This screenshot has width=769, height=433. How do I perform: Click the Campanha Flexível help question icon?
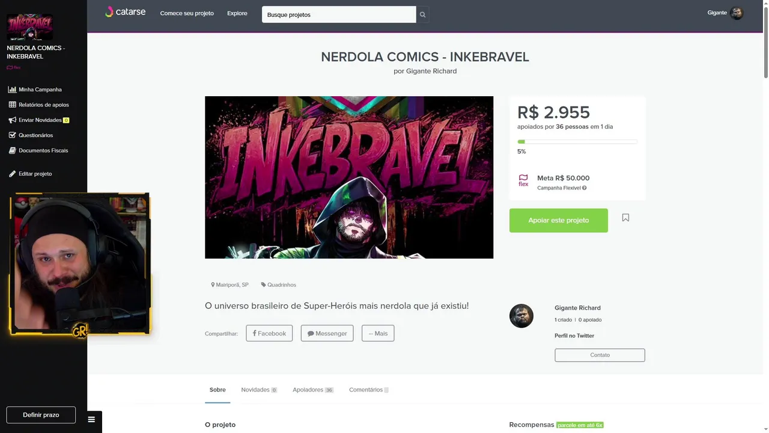click(x=584, y=188)
